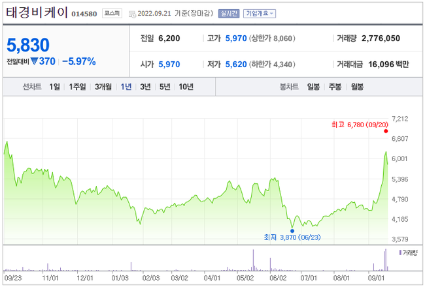Switch to 주봉 candlestick chart
Image resolution: width=425 pixels, height=287 pixels.
tap(335, 87)
